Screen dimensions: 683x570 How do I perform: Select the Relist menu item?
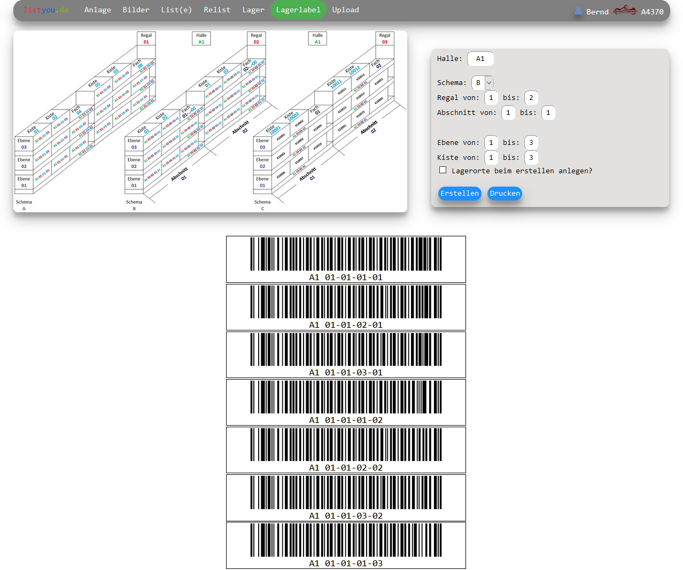click(x=217, y=10)
